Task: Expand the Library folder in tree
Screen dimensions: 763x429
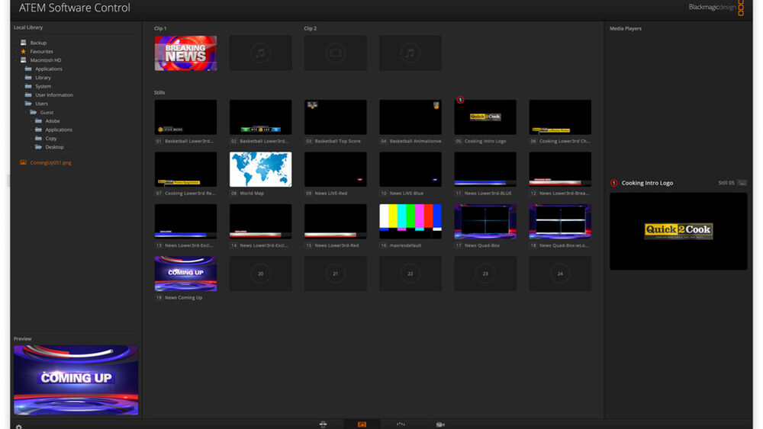Action: [21, 78]
